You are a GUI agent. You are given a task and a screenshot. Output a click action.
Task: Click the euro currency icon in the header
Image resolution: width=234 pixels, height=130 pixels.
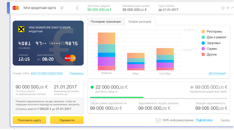point(77,8)
